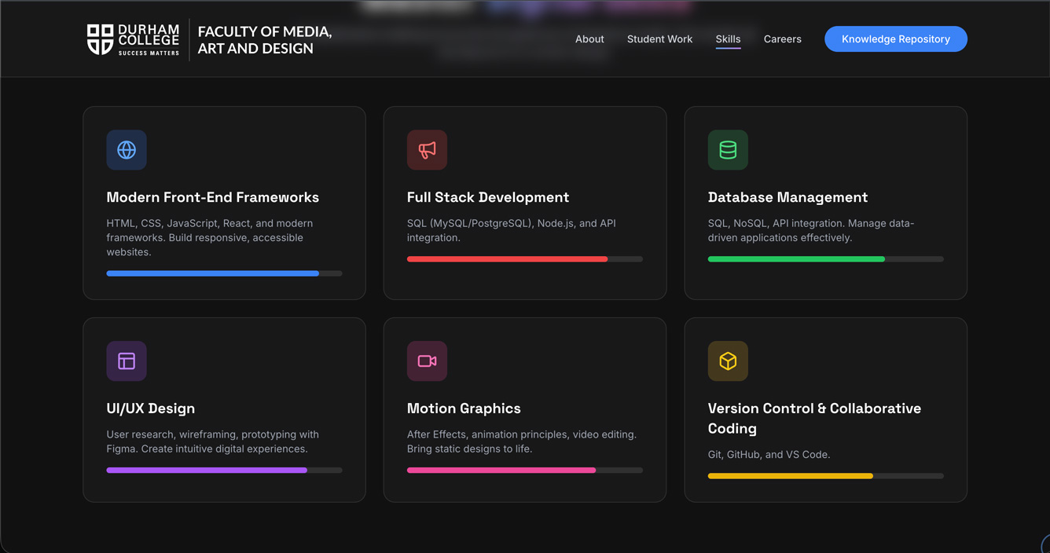
Task: Click the pink Motion Graphics progress bar
Action: point(525,471)
